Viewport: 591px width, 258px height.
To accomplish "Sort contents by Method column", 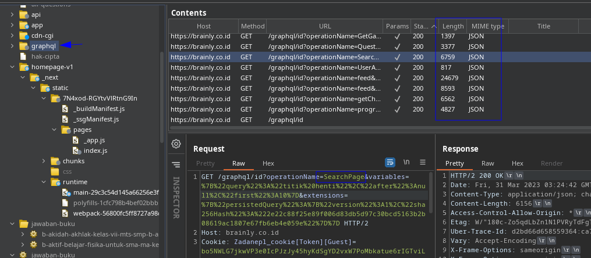I will (x=253, y=26).
